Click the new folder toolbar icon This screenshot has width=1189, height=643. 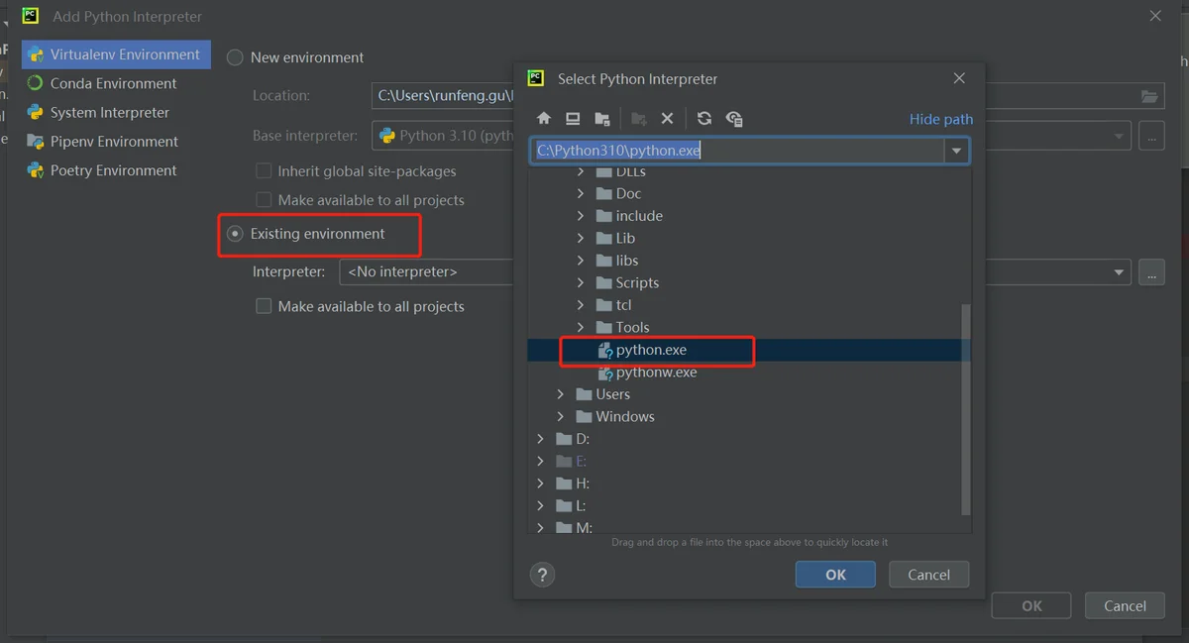[x=639, y=119]
